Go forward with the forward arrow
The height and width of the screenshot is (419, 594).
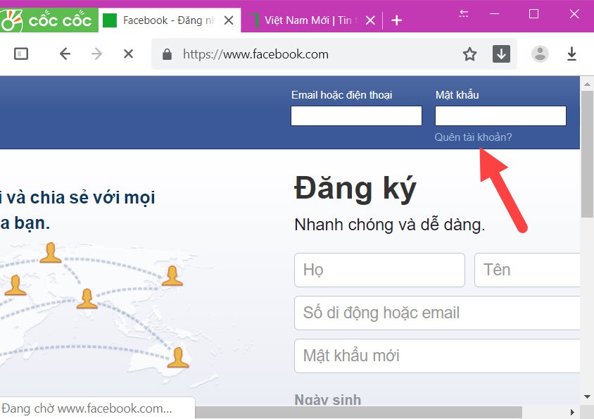pyautogui.click(x=96, y=54)
